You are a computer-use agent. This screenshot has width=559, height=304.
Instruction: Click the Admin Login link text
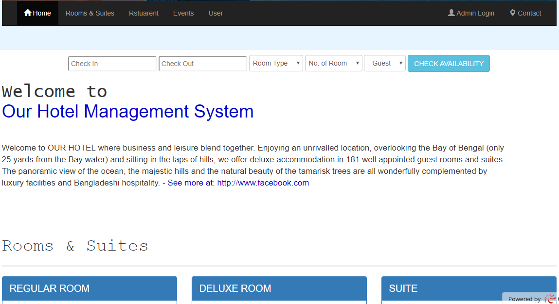coord(475,13)
